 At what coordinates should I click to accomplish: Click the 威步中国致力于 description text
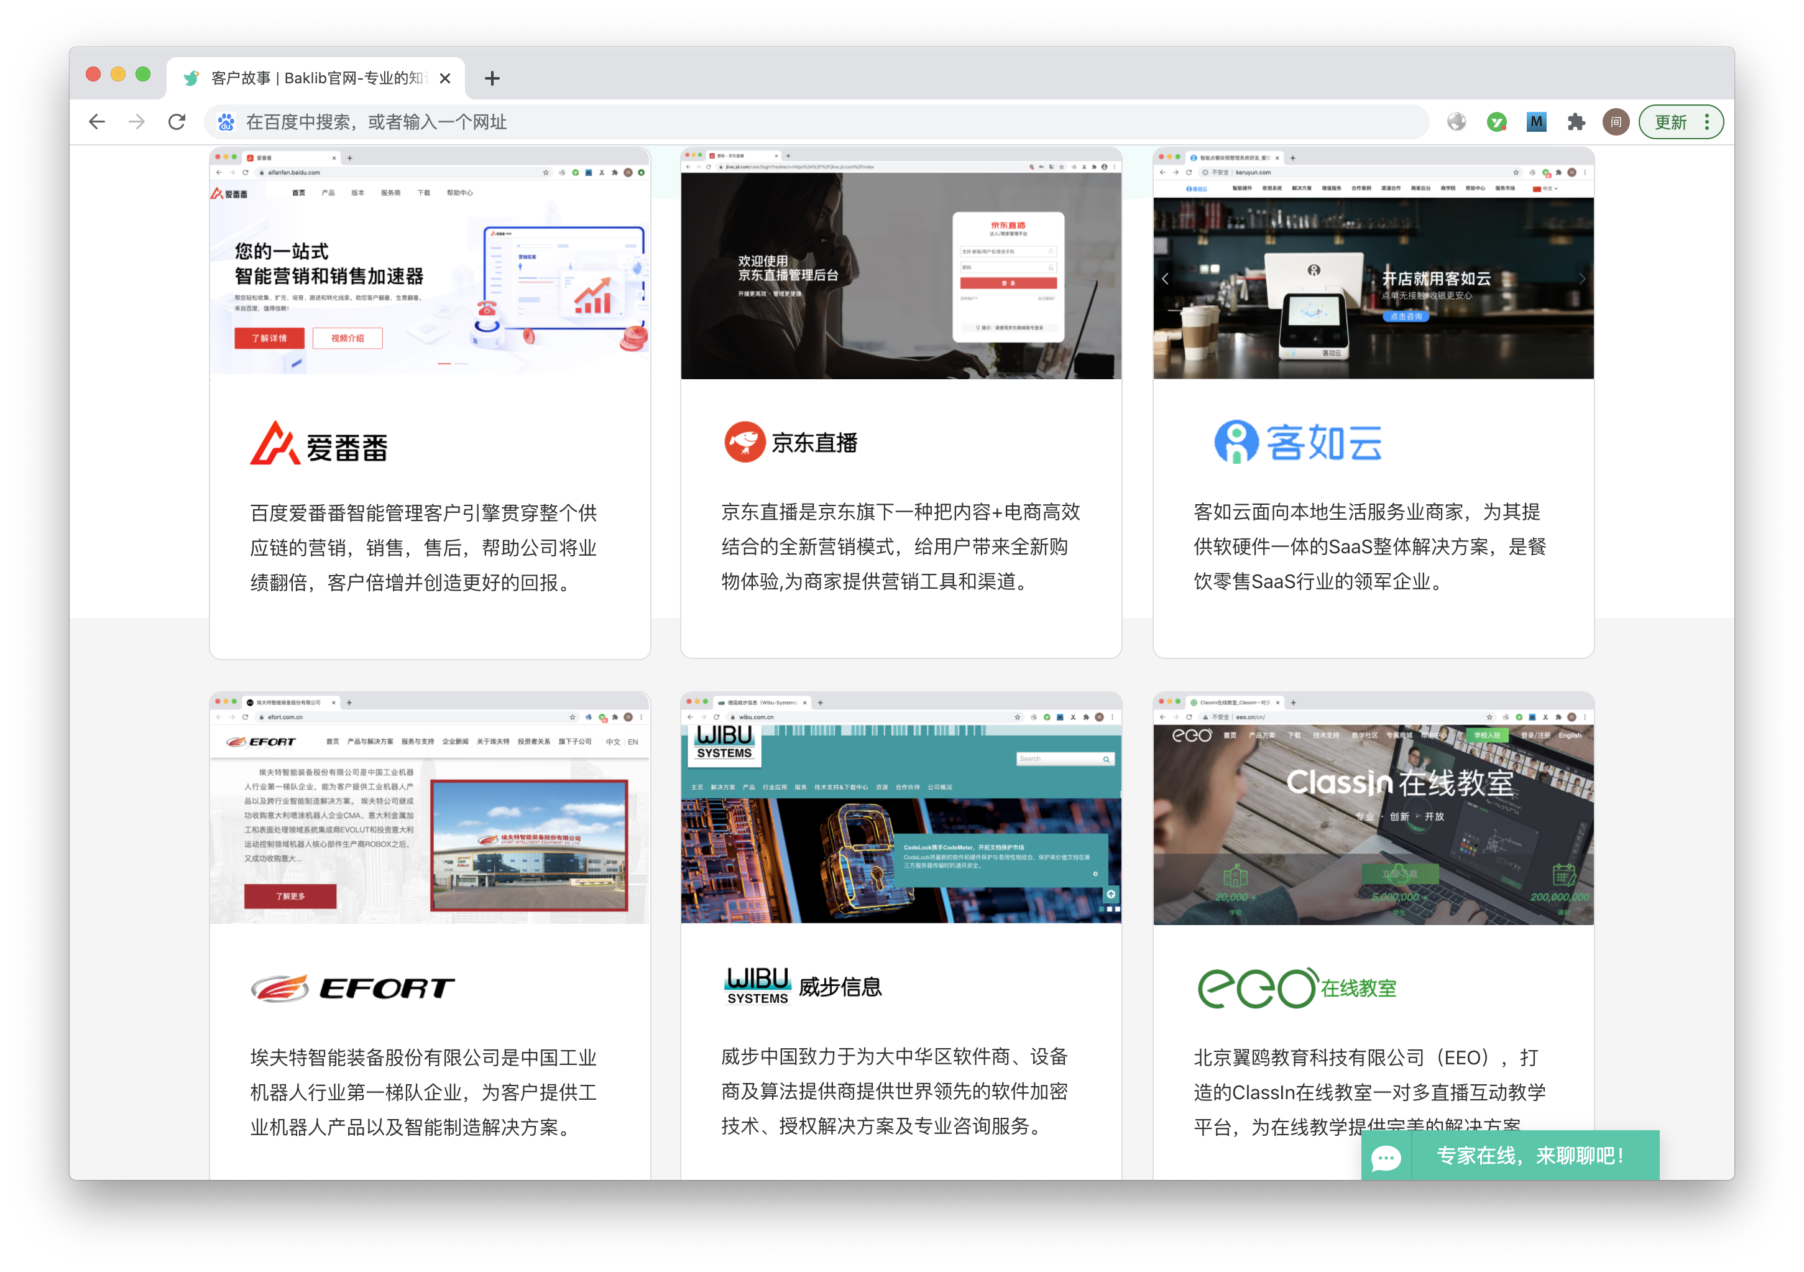pyautogui.click(x=895, y=1091)
